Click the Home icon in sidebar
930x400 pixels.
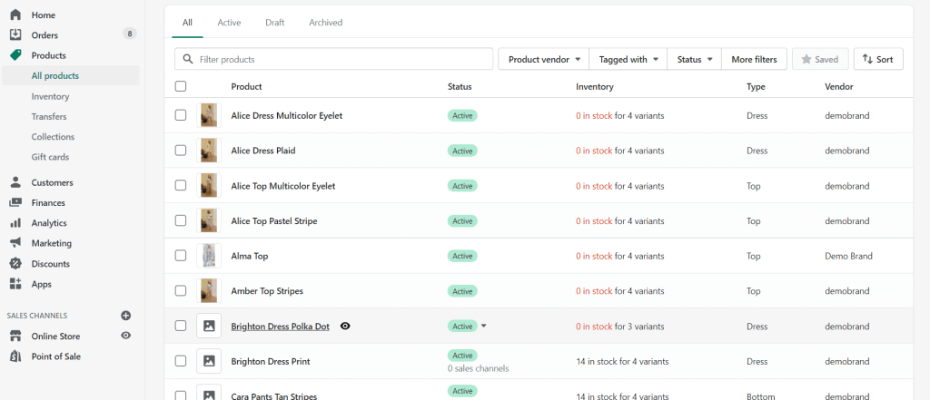point(15,15)
